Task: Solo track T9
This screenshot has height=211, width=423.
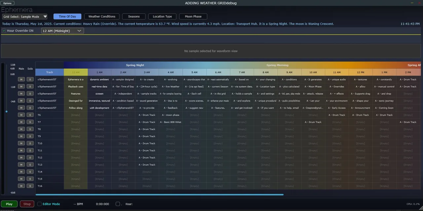Action: pos(30,136)
